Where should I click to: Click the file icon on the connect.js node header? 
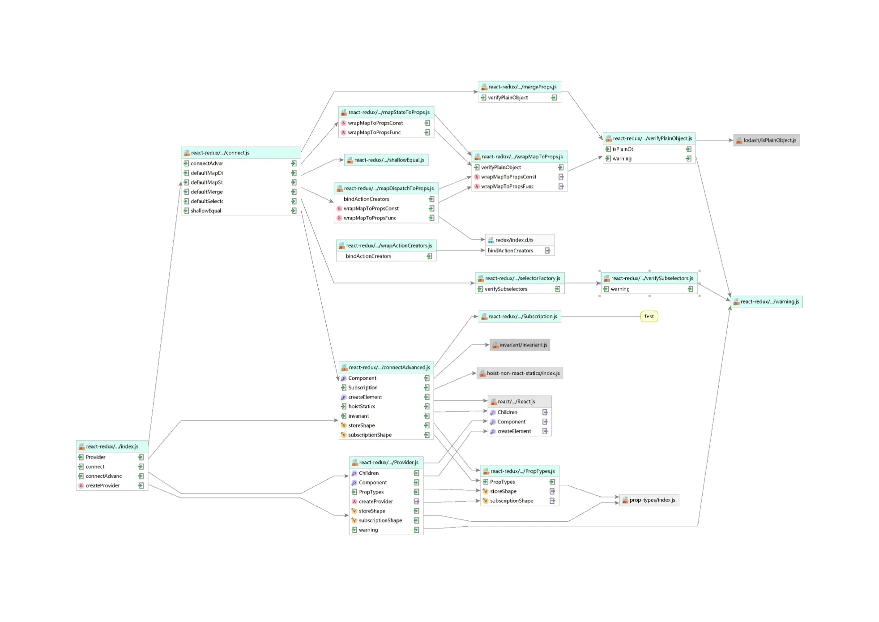[x=187, y=153]
